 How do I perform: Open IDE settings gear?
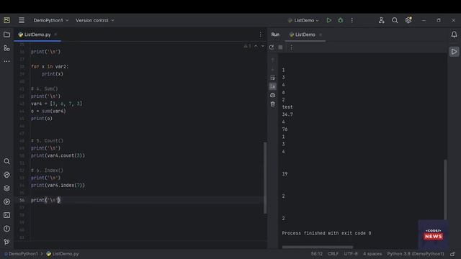coord(408,20)
